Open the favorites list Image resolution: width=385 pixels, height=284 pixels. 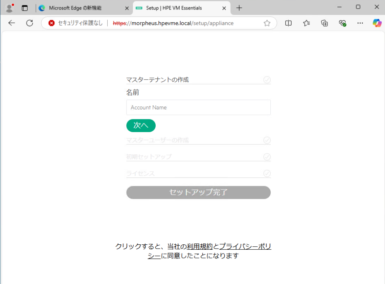(x=306, y=23)
